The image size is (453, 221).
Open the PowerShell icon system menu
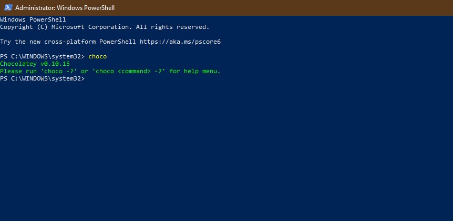coord(8,8)
